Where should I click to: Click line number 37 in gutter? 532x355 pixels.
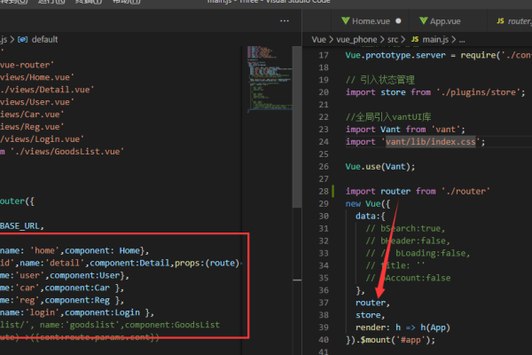click(x=324, y=303)
